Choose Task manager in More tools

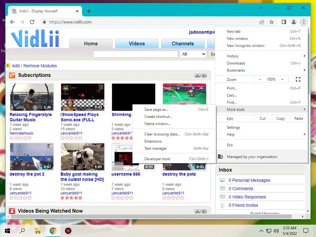174,148
